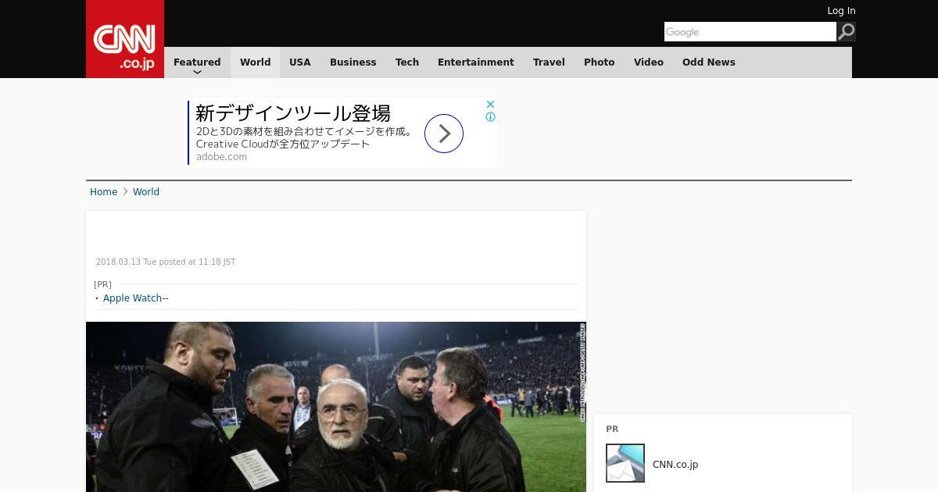This screenshot has height=492, width=938.
Task: Open the Odd News section
Action: click(709, 62)
